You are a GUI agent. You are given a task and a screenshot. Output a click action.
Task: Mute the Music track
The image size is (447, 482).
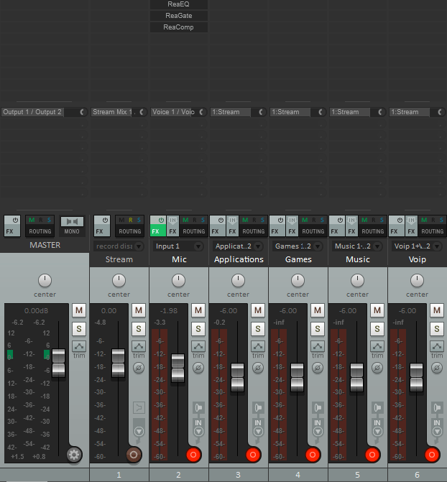click(x=377, y=310)
